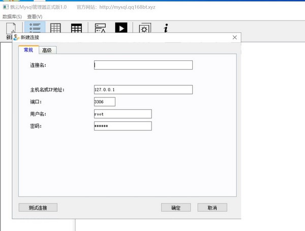
Task: Open the 查看(V) menu
Action: point(35,17)
